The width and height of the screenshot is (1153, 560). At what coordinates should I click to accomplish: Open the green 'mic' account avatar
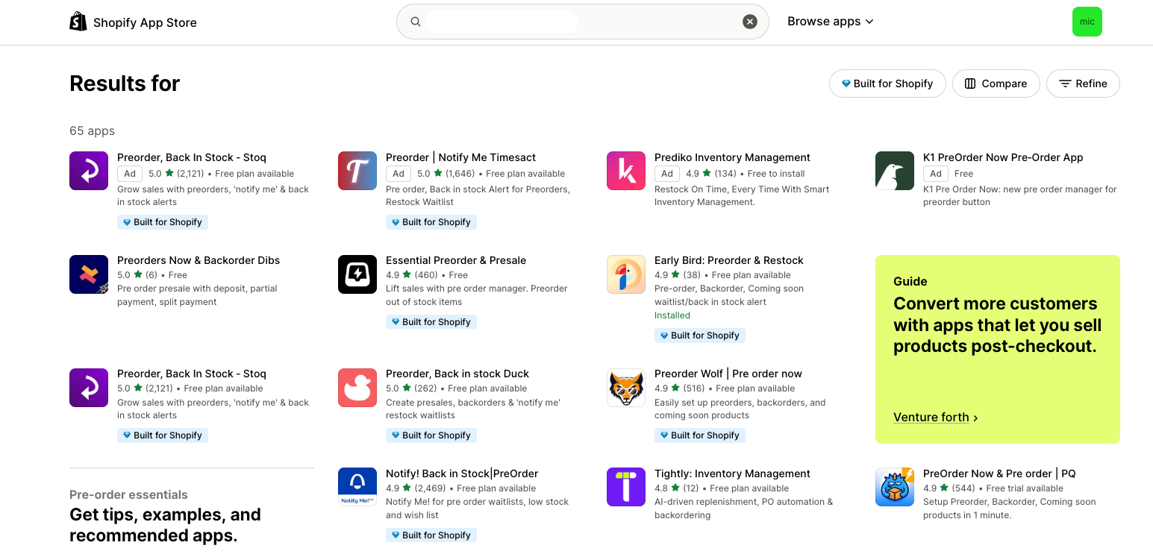coord(1087,22)
